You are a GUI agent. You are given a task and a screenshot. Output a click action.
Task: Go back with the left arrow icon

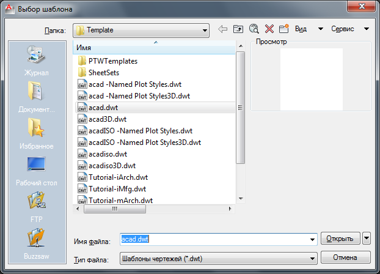222,29
